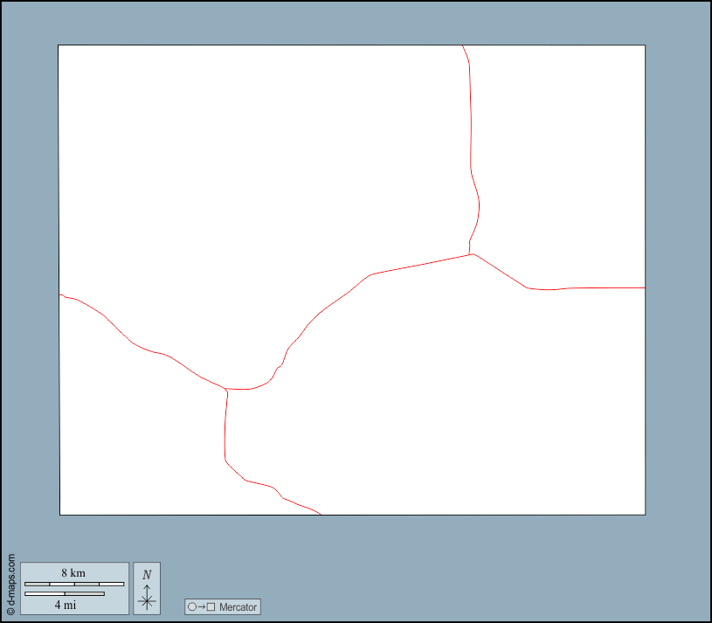The image size is (712, 623).
Task: Click the blue-gray margin above the map
Action: [x=349, y=23]
